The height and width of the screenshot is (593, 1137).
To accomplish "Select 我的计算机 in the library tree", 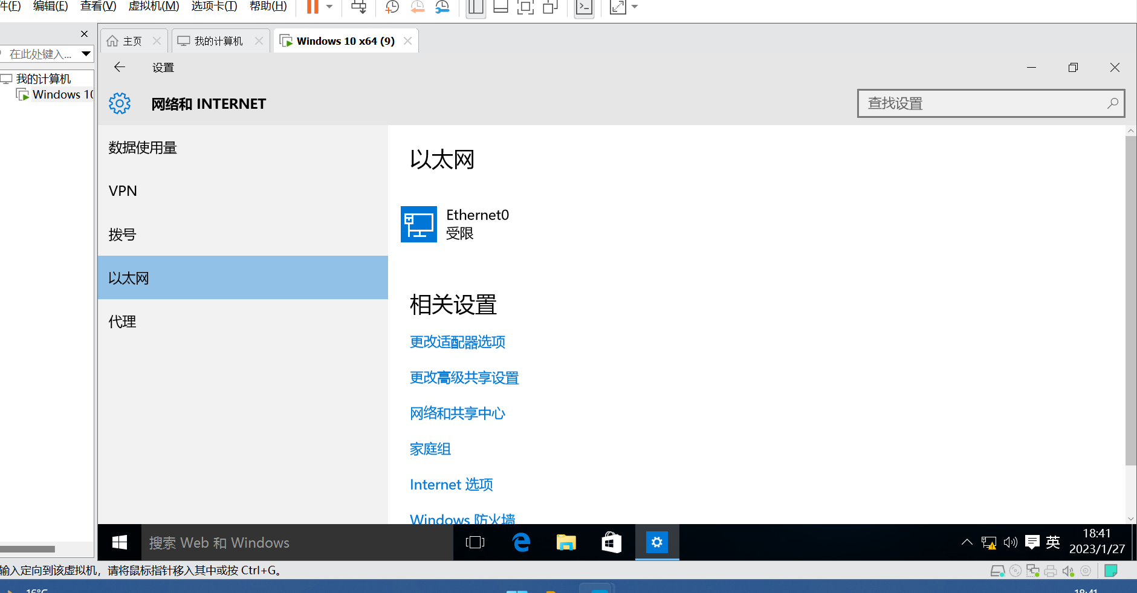I will coord(44,79).
